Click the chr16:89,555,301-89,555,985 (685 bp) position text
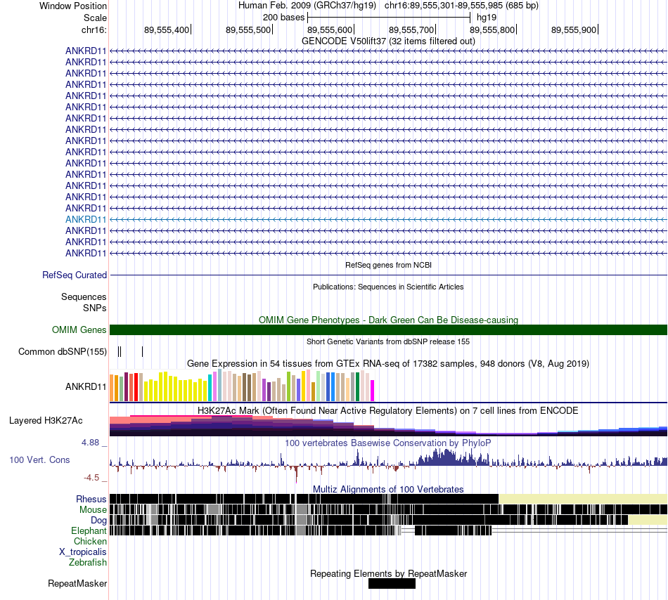 (x=461, y=6)
